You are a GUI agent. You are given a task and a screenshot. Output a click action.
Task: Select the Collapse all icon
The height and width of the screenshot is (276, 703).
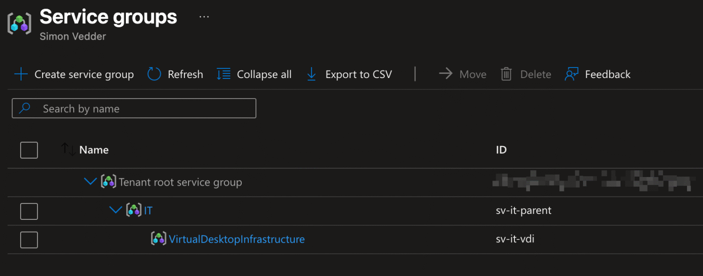point(223,74)
